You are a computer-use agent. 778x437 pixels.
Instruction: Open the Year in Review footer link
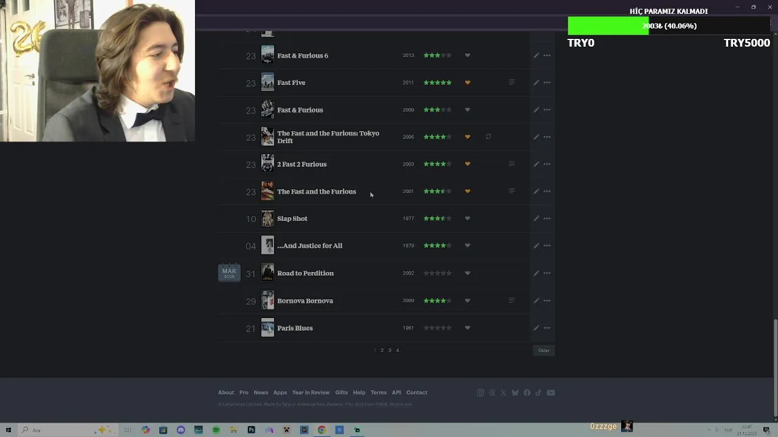pyautogui.click(x=311, y=393)
